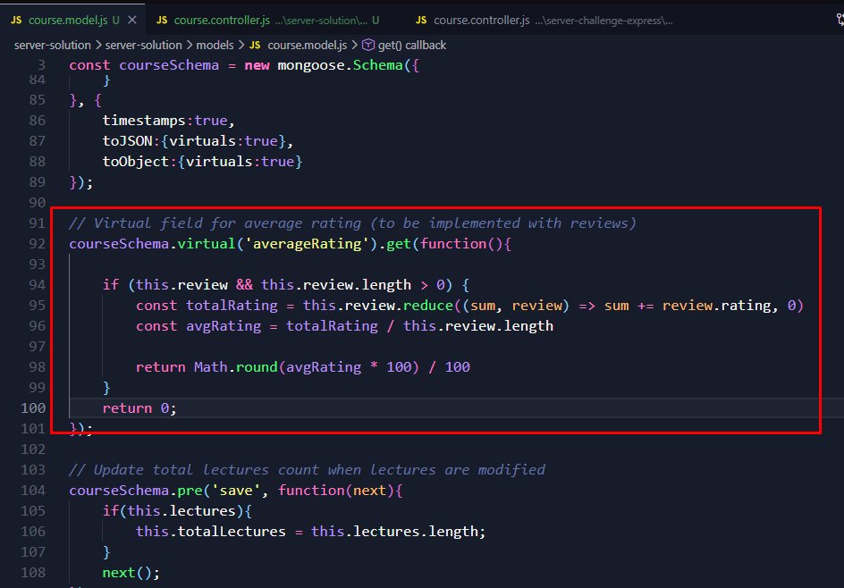Click line number 92 in gutter

tap(38, 244)
